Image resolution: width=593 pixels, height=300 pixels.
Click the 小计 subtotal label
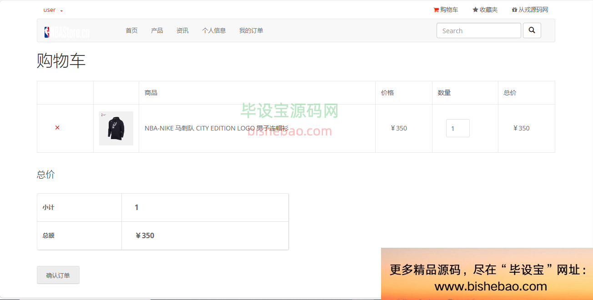(48, 207)
